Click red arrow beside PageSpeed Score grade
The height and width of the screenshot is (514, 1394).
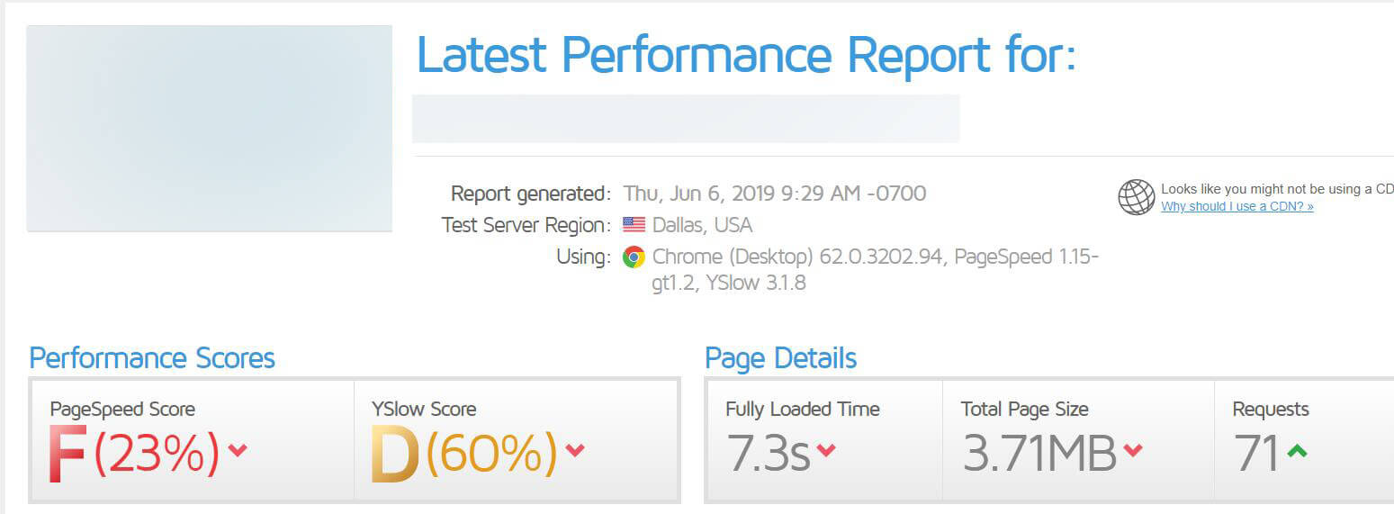click(x=238, y=451)
